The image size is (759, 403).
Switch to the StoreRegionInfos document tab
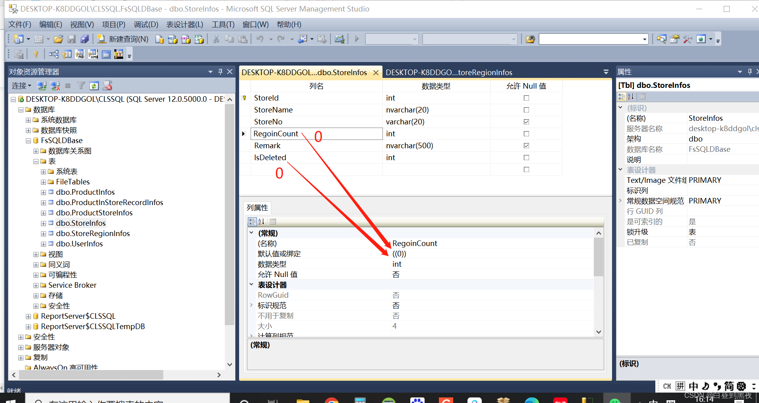449,72
